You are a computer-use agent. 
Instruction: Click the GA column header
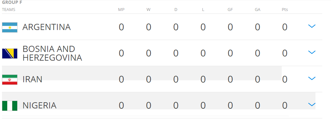pos(257,10)
